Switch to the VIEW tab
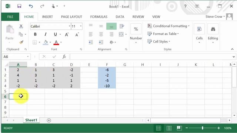This screenshot has height=133, width=237. (x=156, y=17)
